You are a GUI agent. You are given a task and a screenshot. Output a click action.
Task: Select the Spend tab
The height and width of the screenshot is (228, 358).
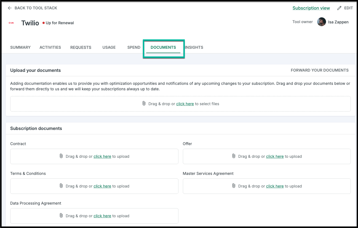click(x=134, y=47)
